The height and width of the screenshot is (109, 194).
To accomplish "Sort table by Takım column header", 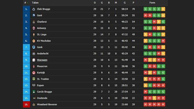I will 35,3.
